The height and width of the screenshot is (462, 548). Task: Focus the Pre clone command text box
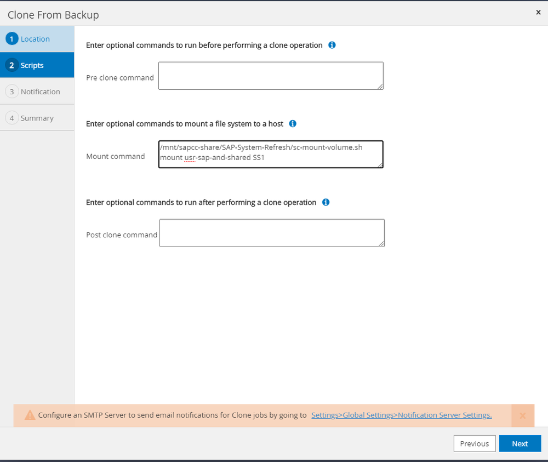tap(271, 75)
